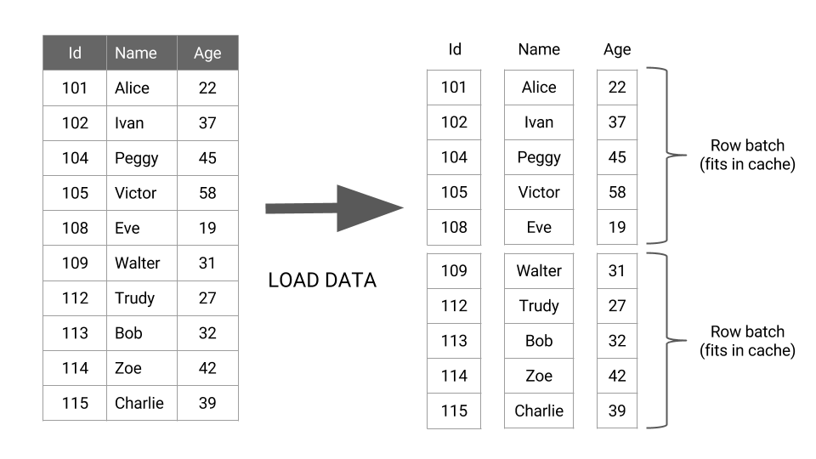Click the unshaded Name heading on the right
The height and width of the screenshot is (459, 816).
pos(539,49)
